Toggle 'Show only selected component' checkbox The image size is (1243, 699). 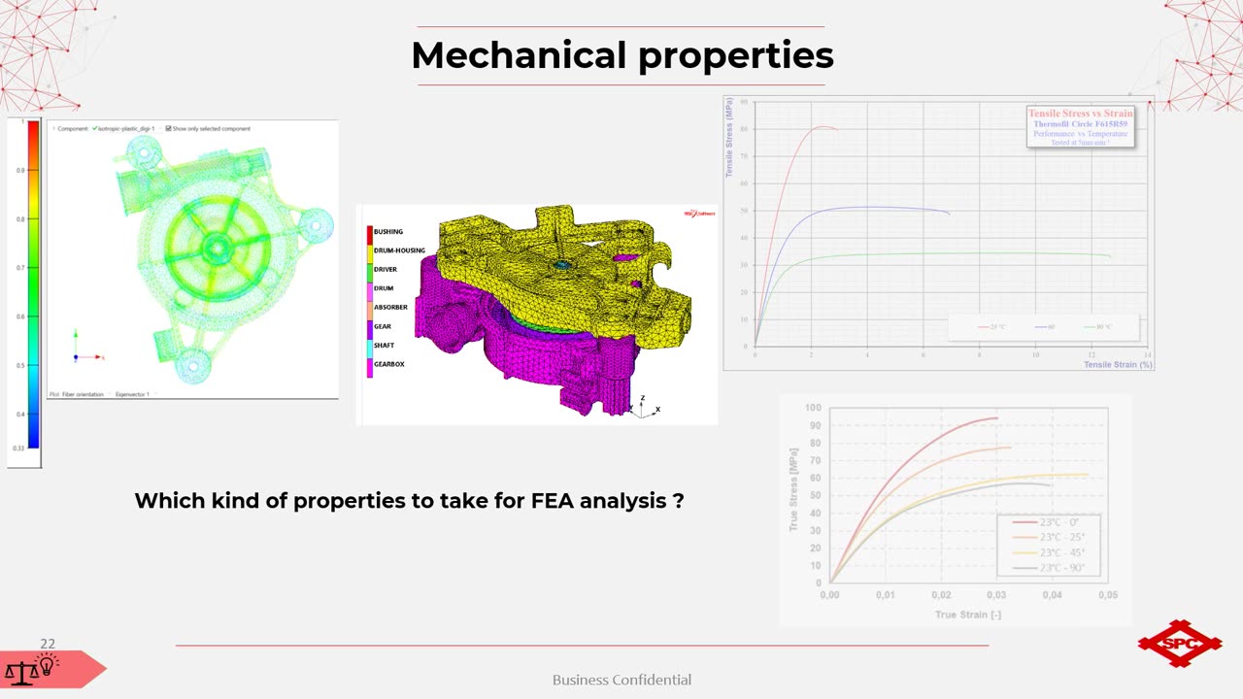pos(169,128)
